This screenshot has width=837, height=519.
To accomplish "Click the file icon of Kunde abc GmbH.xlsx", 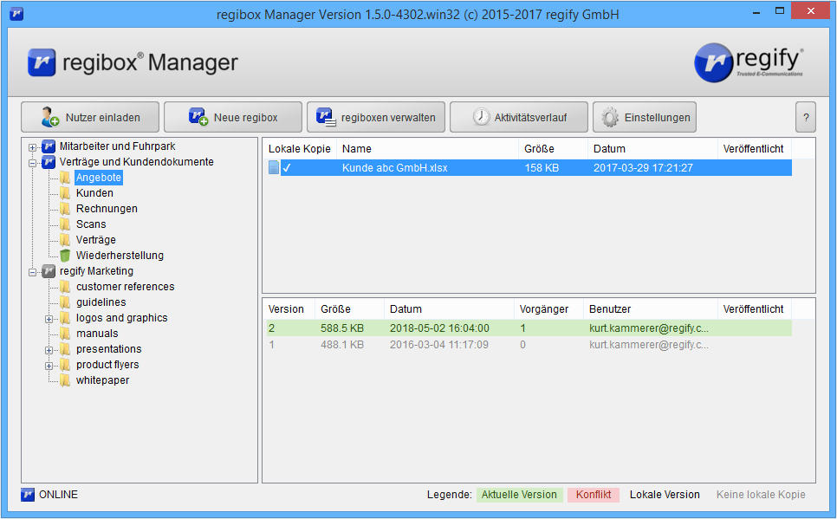I will click(x=274, y=168).
